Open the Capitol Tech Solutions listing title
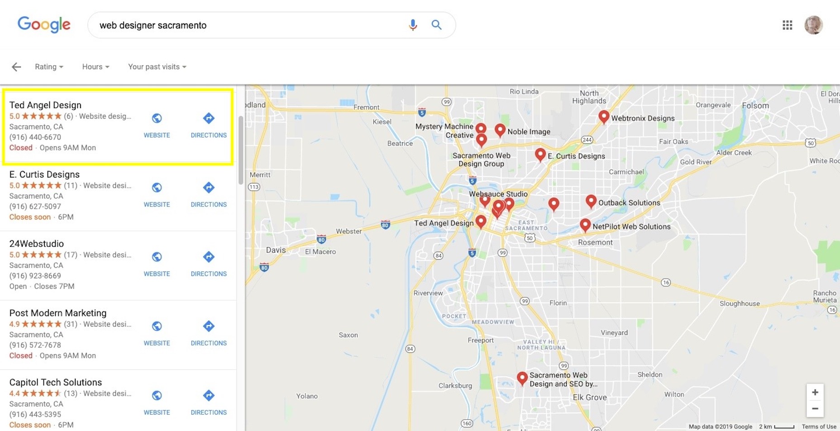Screen dimensions: 840x431 (56, 382)
